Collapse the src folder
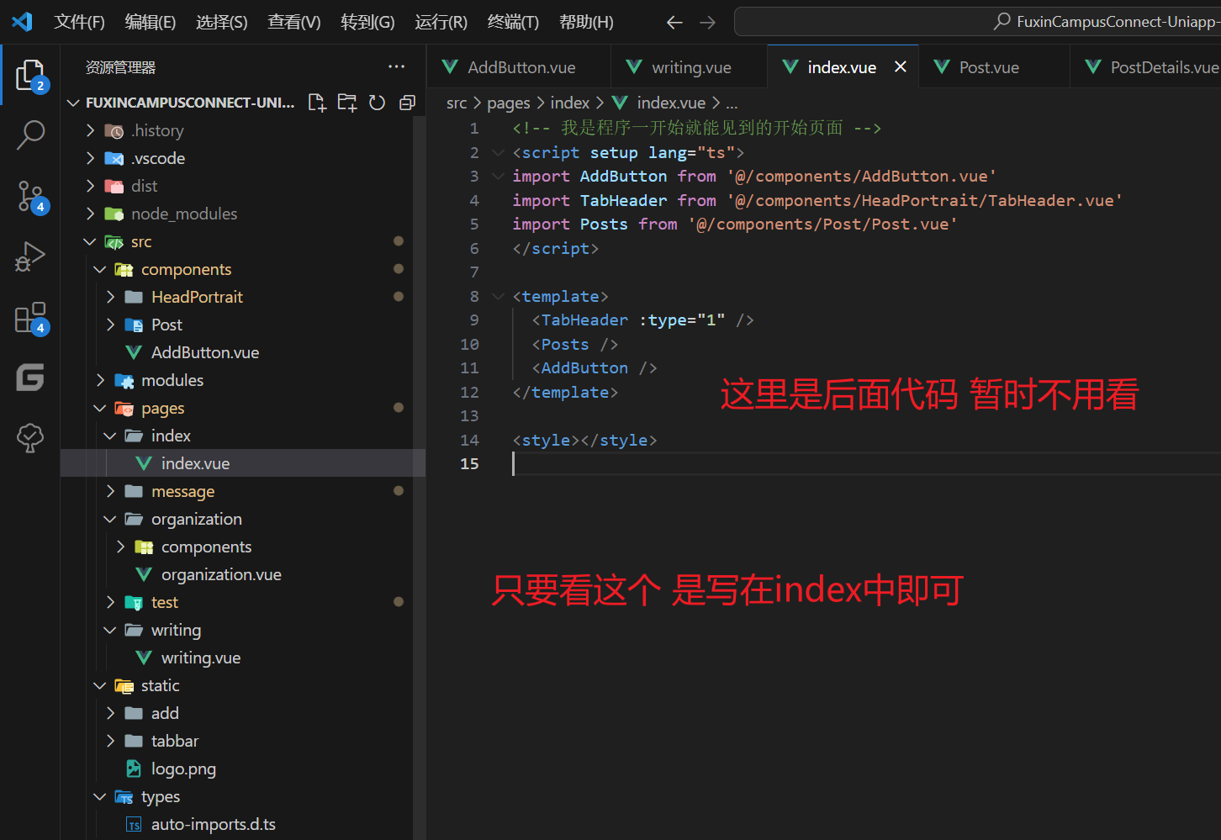The image size is (1221, 840). [x=91, y=241]
